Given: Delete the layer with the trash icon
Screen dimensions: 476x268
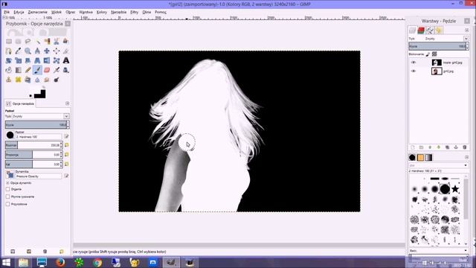Looking at the screenshot, I should click(x=464, y=147).
